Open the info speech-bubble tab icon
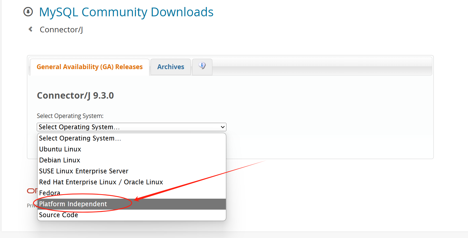 [x=202, y=66]
